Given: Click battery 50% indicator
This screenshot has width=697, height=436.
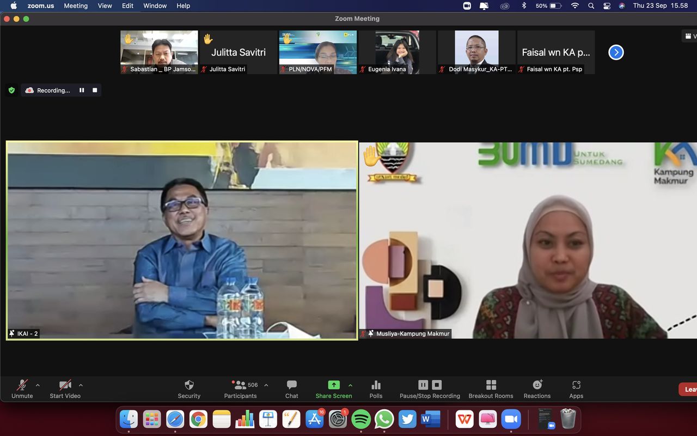Looking at the screenshot, I should pos(548,5).
